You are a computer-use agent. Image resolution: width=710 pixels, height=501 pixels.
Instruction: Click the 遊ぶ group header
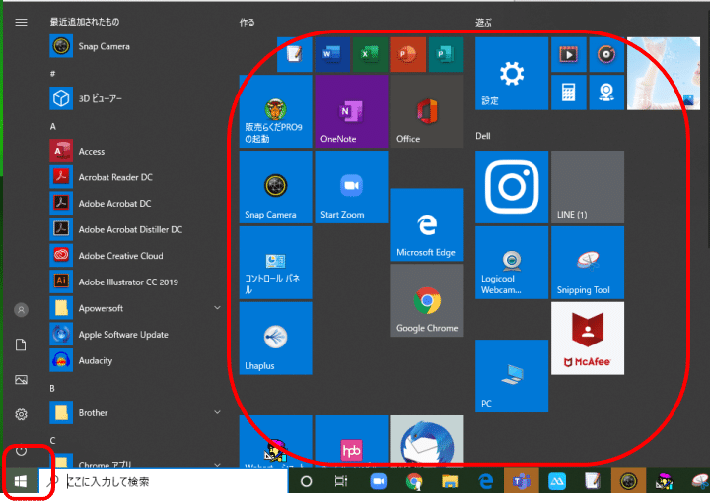pos(483,23)
